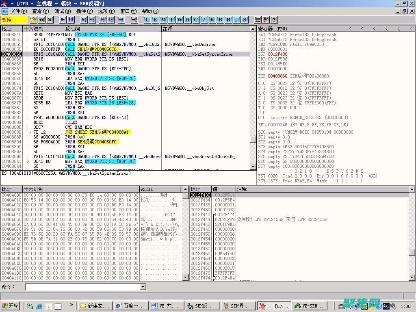Run the program with the play icon
416x312 pixels.
(63, 19)
